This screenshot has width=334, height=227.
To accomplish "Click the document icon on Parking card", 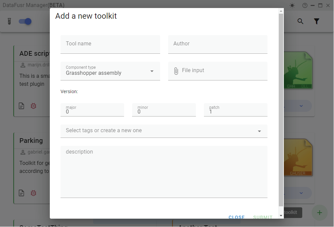I will (21, 193).
